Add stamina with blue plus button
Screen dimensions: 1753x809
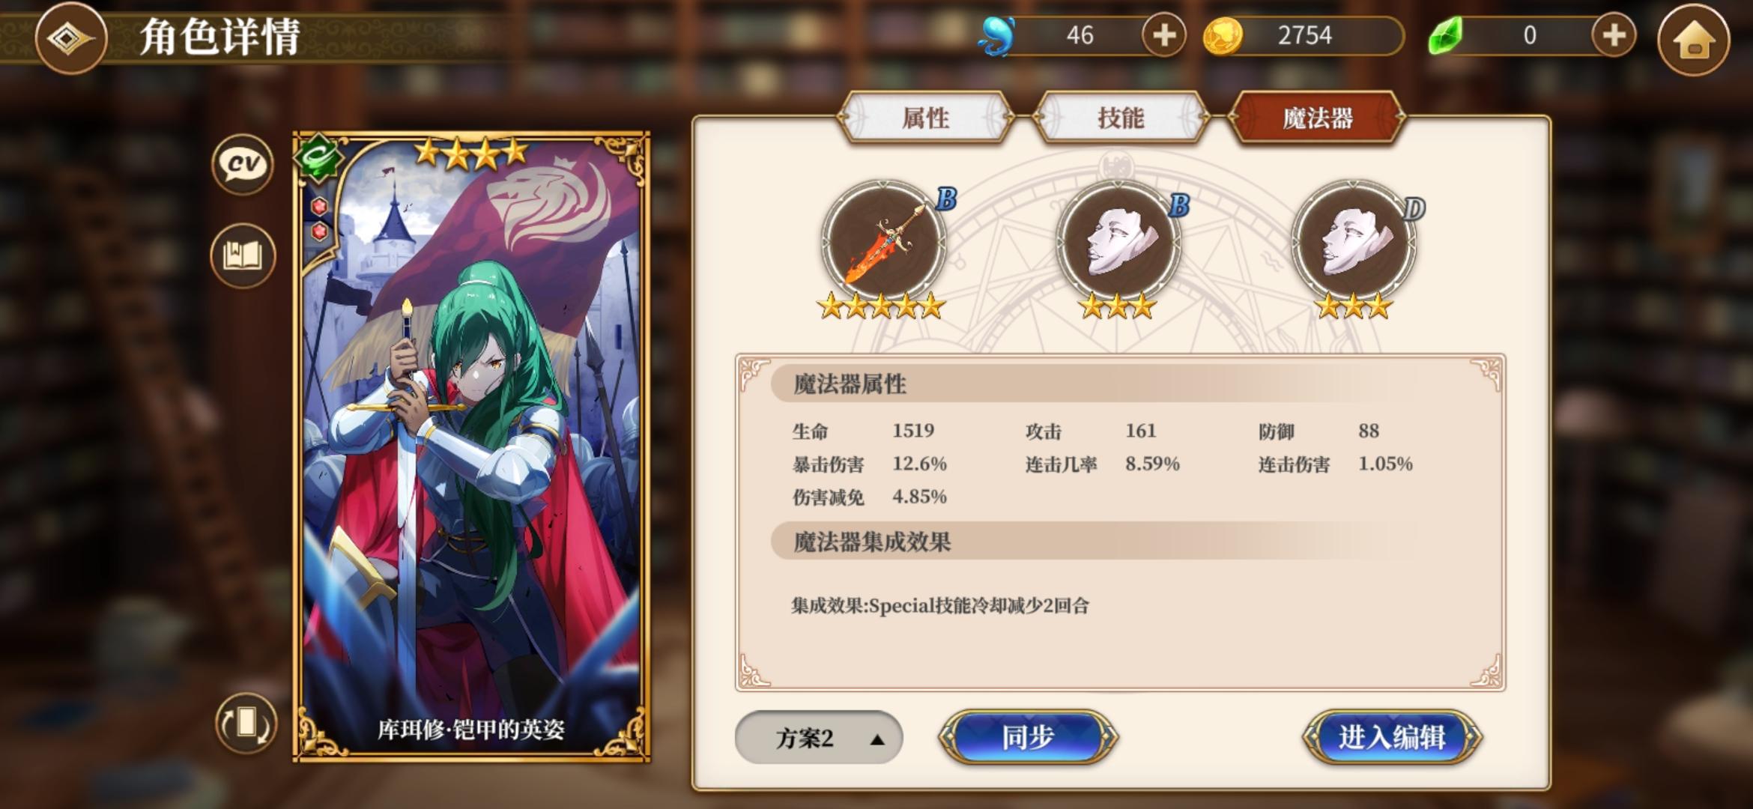click(1163, 35)
